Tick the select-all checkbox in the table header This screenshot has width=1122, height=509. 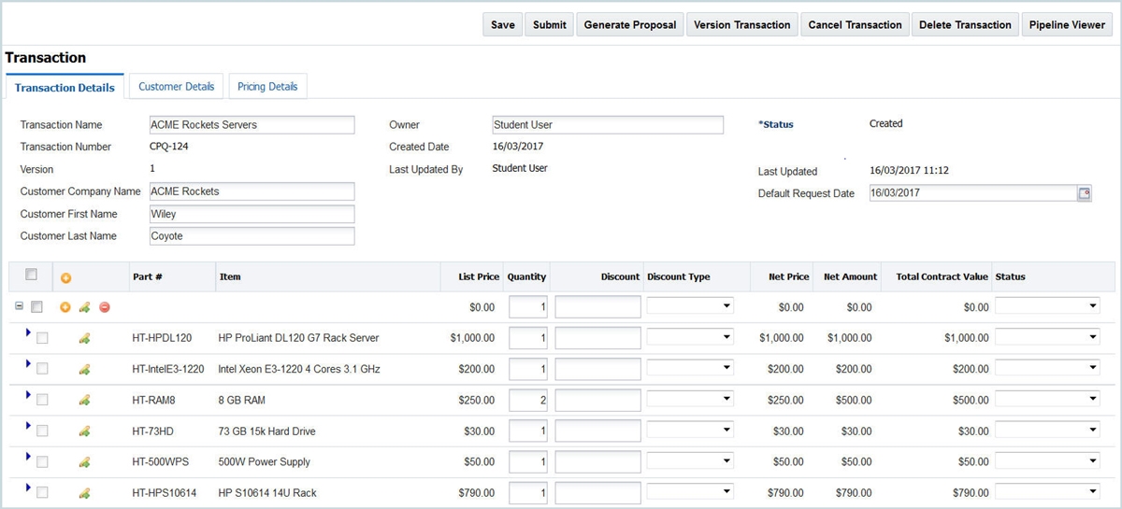[x=31, y=275]
